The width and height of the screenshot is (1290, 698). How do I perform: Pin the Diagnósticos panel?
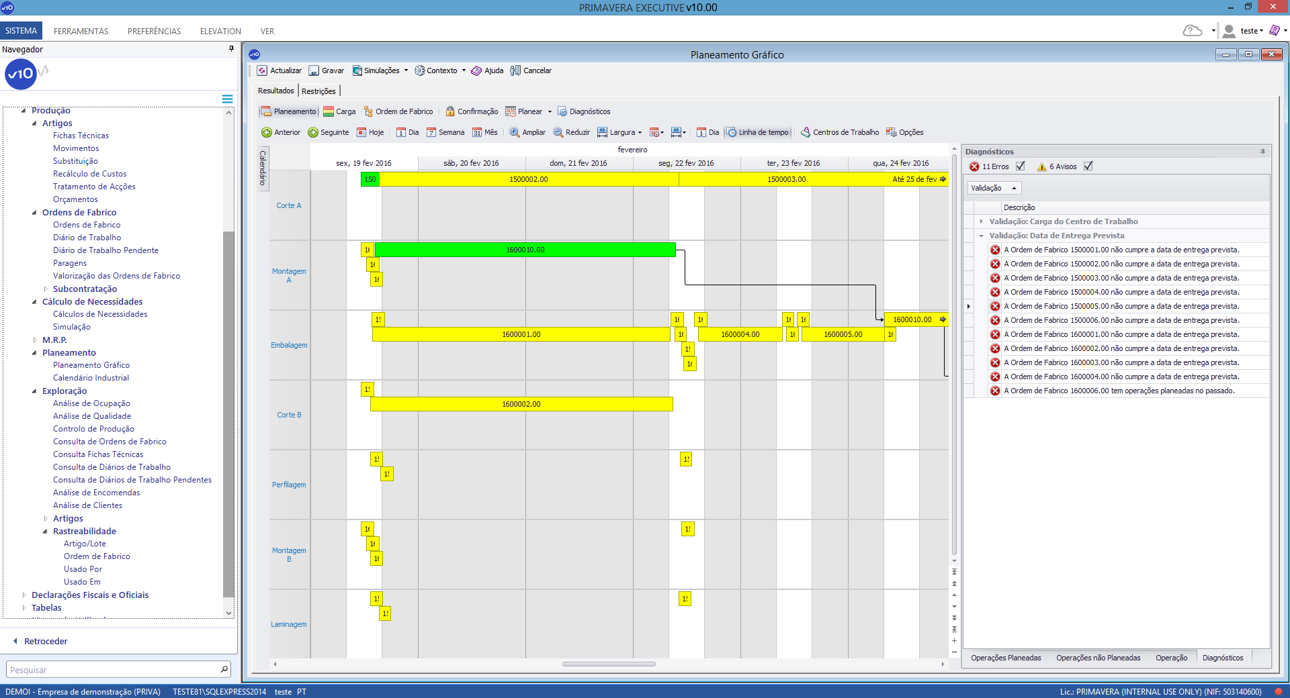1262,152
